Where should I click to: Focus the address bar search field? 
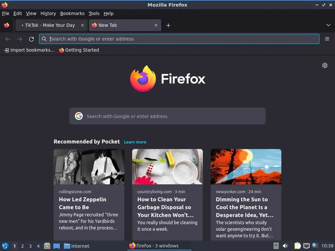tap(179, 39)
